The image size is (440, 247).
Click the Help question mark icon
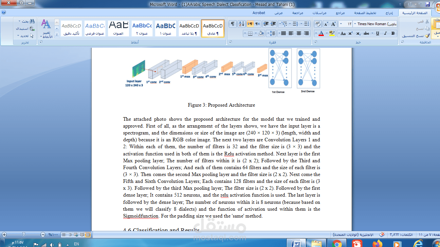pyautogui.click(x=4, y=12)
